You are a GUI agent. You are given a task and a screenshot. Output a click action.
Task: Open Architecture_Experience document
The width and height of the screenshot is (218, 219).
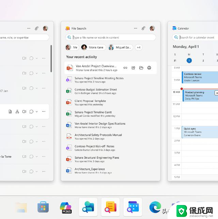click(110, 171)
